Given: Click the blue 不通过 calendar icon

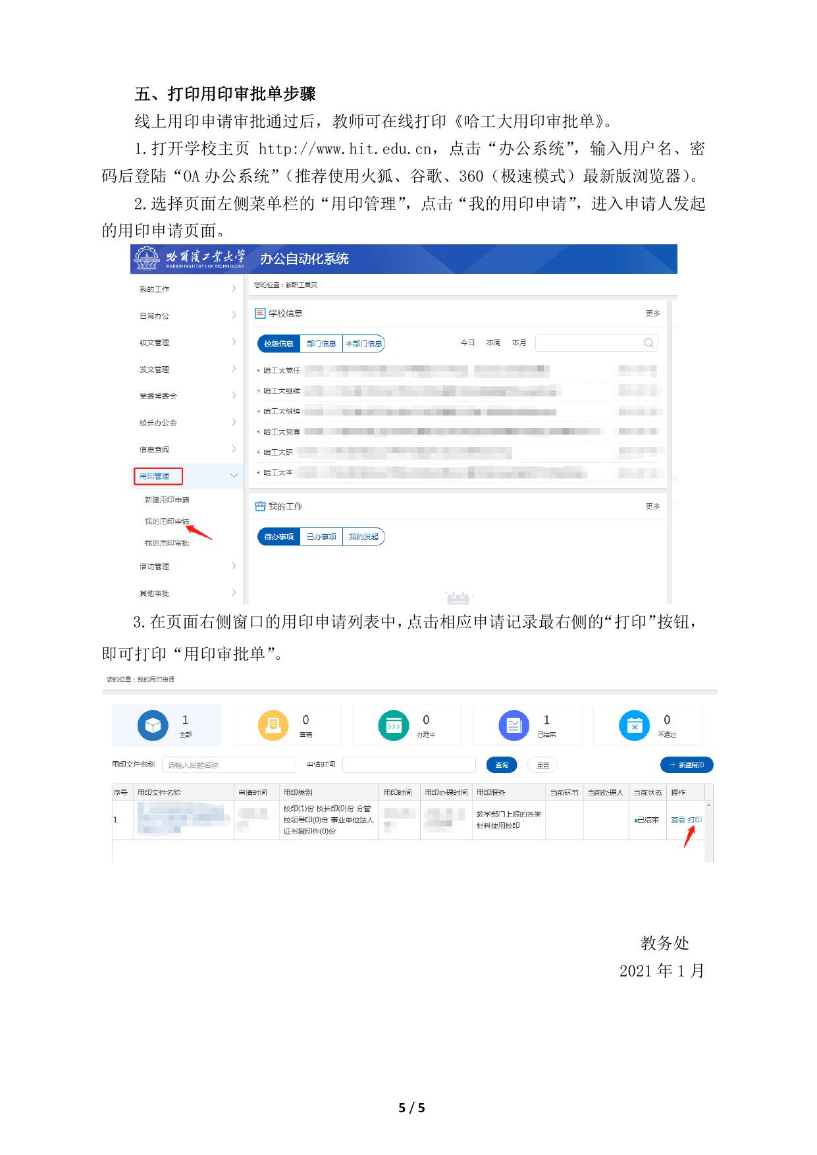Looking at the screenshot, I should click(634, 726).
